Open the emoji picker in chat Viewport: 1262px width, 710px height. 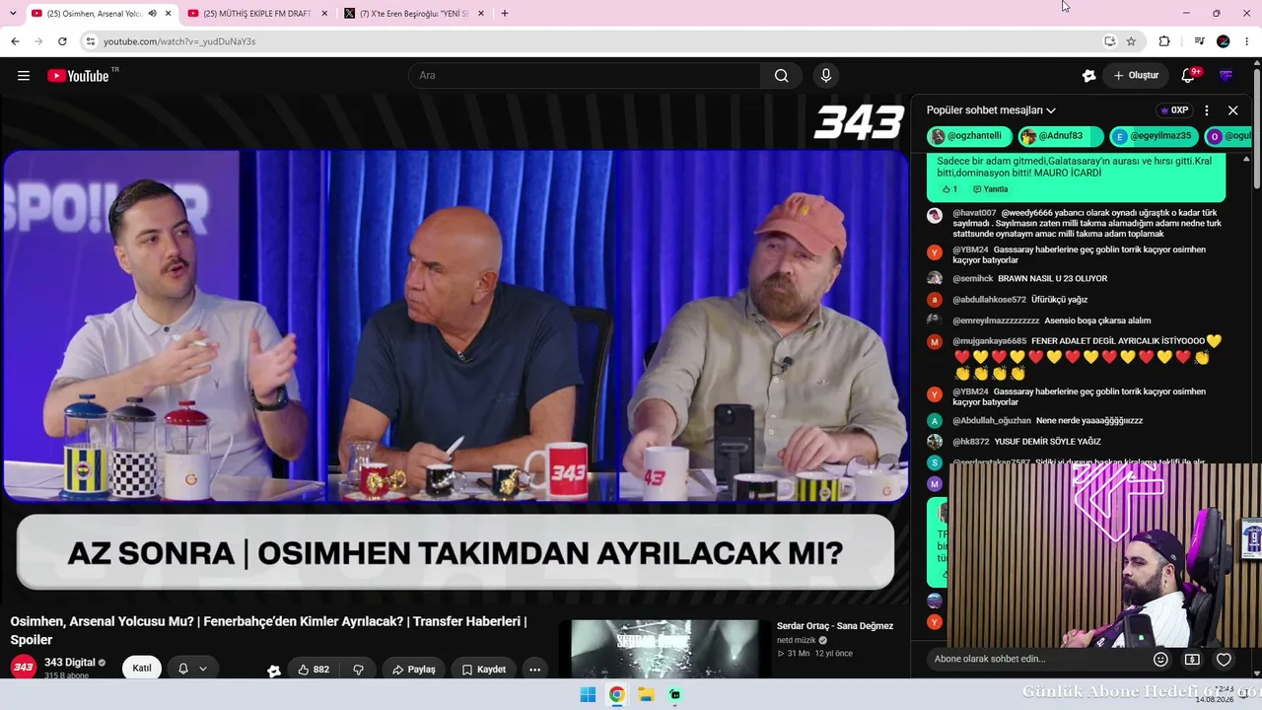click(1160, 659)
